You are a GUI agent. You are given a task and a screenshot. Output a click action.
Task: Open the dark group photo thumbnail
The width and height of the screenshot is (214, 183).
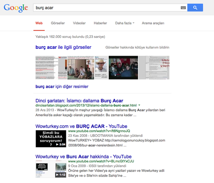pos(123,67)
